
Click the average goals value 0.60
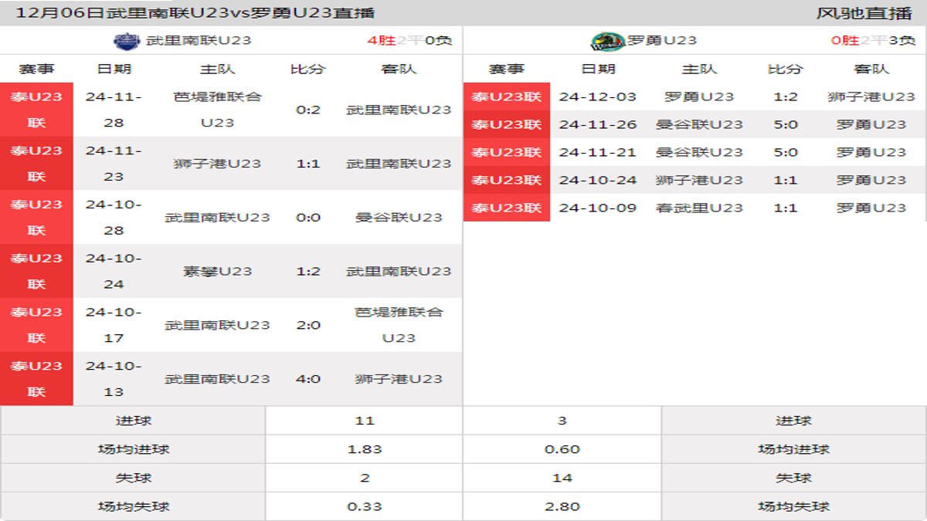point(562,449)
